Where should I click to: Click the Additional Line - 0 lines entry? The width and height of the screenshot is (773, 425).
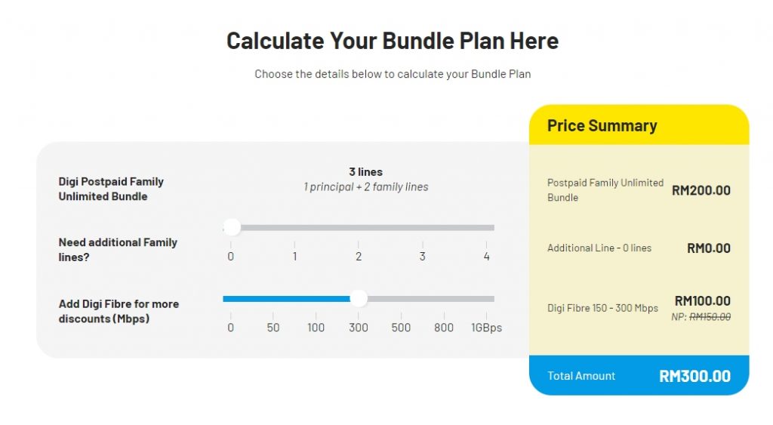[599, 248]
